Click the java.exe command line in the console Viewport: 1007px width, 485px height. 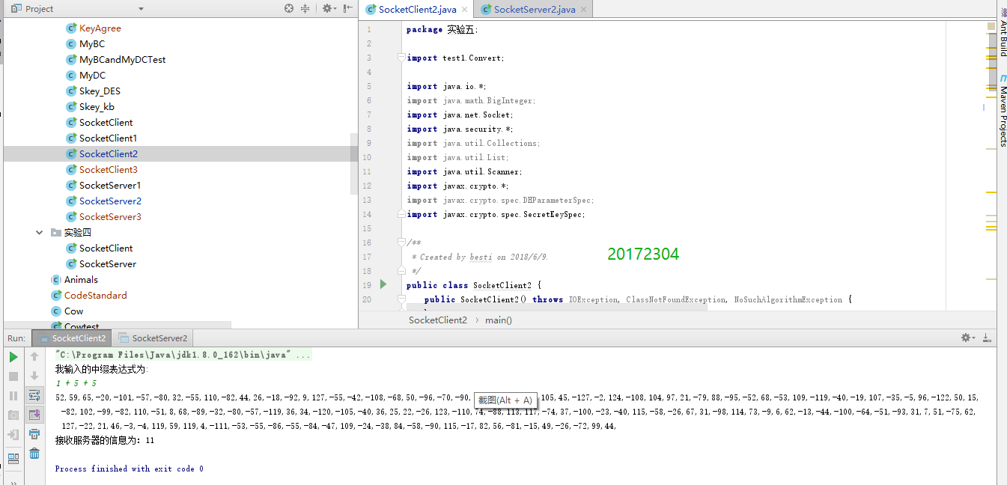click(183, 355)
